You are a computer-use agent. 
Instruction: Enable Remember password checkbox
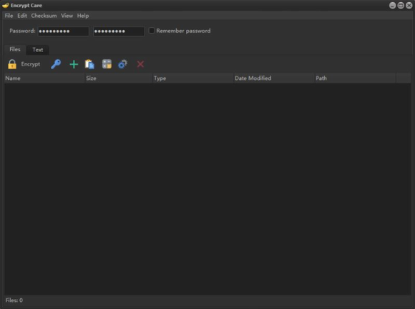point(152,31)
